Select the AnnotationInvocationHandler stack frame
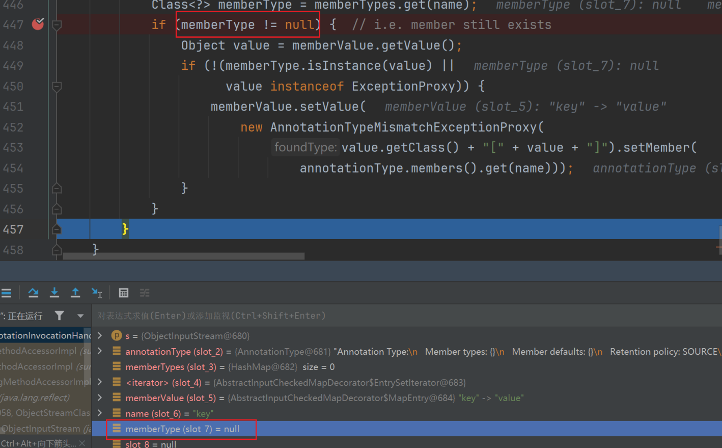 [45, 335]
